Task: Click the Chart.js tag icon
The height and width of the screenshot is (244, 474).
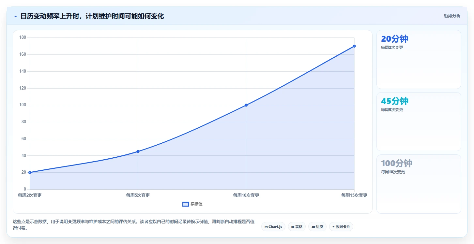Action: pyautogui.click(x=266, y=227)
